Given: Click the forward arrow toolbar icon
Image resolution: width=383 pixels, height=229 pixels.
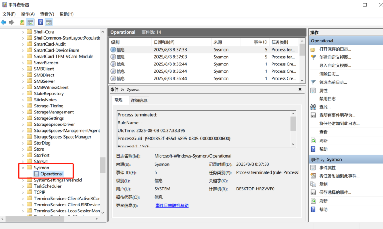Looking at the screenshot, I should [11, 22].
